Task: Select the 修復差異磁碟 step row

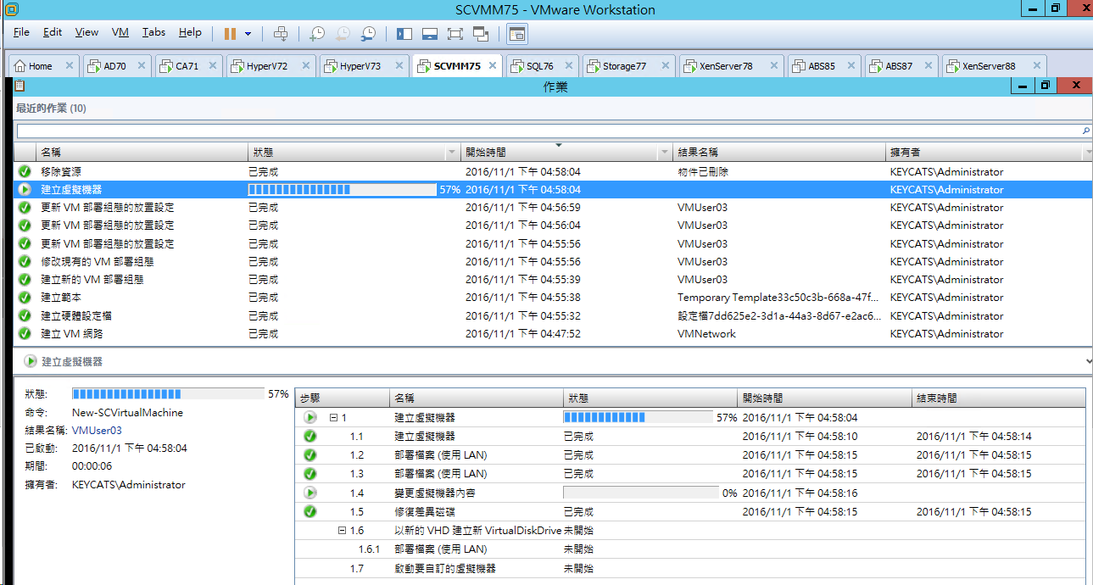Action: (690, 512)
